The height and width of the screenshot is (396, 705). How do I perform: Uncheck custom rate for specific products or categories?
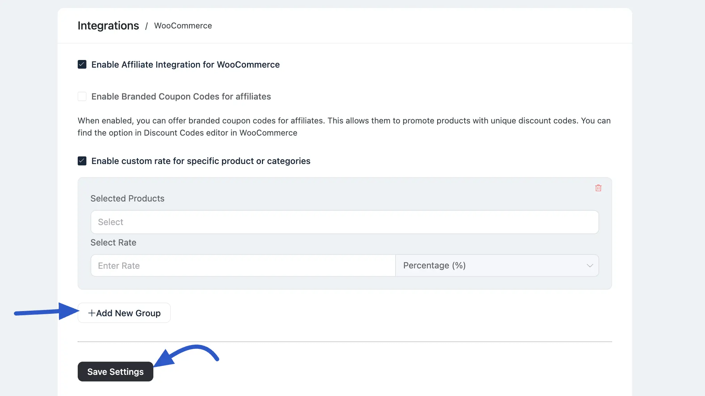click(82, 161)
